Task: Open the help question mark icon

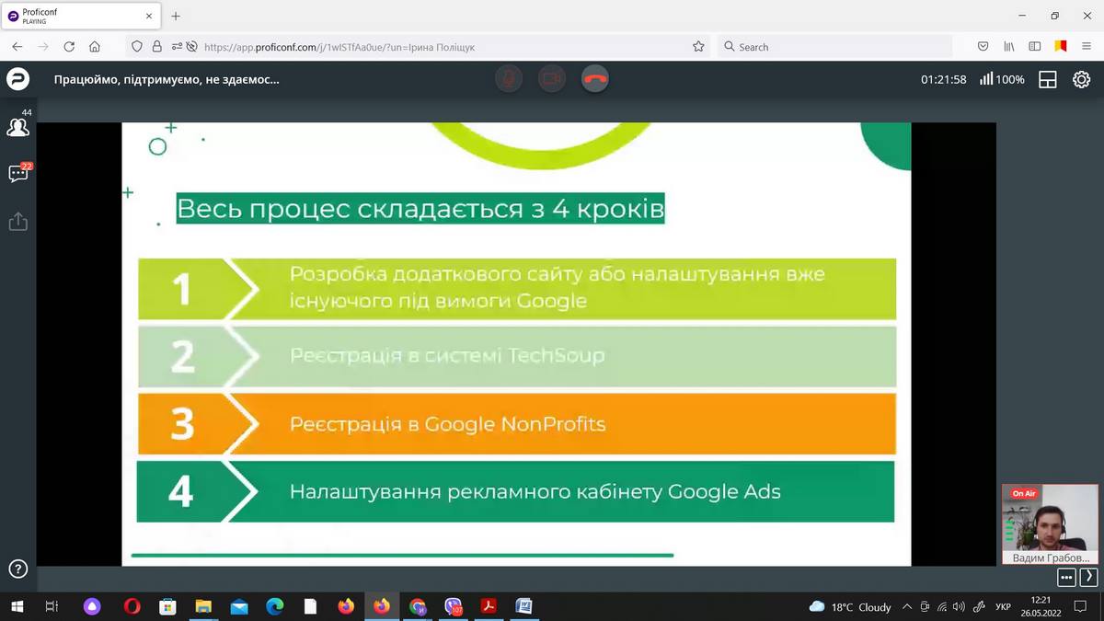Action: point(17,569)
